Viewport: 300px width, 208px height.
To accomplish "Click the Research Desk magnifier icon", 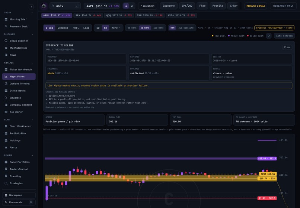I will [x=6, y=26].
